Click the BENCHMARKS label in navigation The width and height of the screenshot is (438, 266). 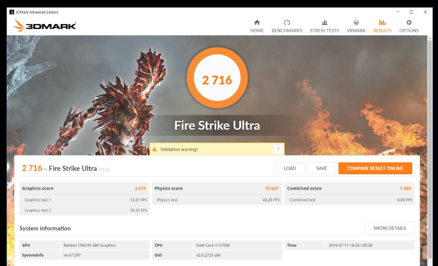(287, 31)
